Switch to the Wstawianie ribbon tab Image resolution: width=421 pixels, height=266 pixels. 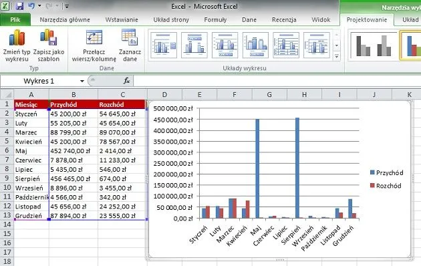(122, 19)
